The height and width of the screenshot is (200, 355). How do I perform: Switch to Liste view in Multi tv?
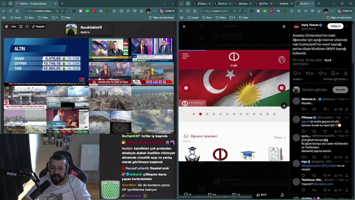point(14,26)
